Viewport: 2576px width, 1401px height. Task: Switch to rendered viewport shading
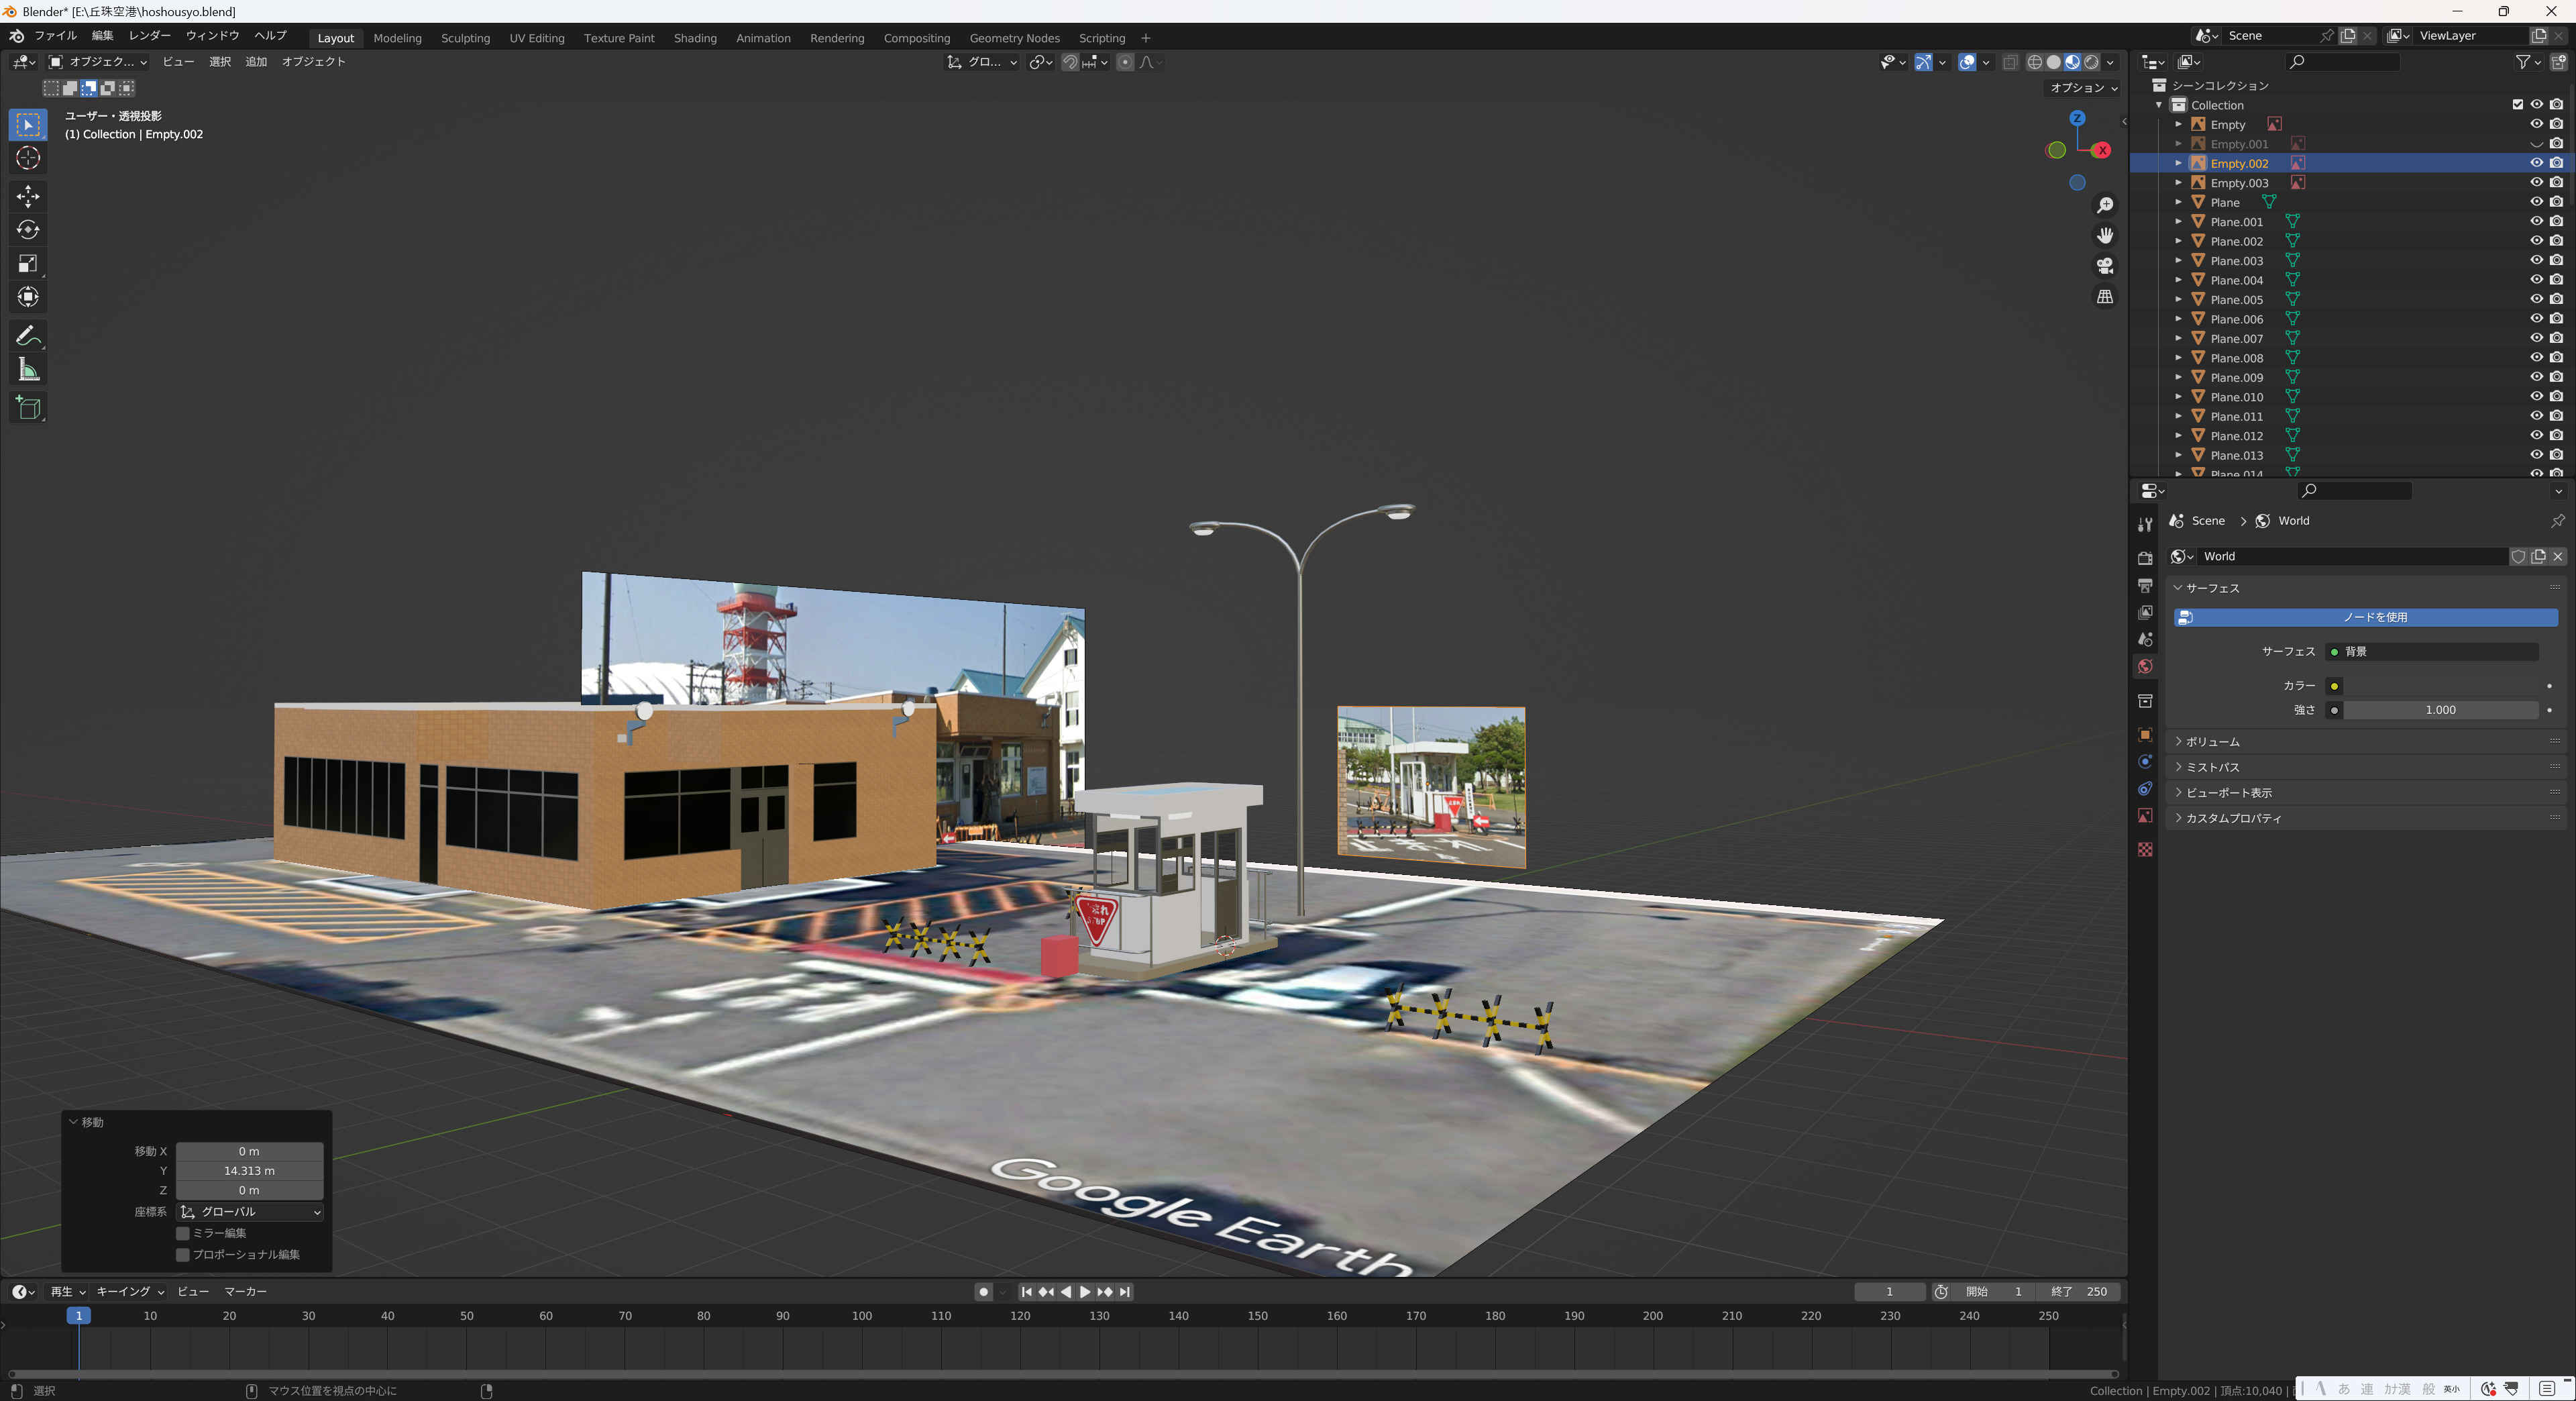[2091, 62]
